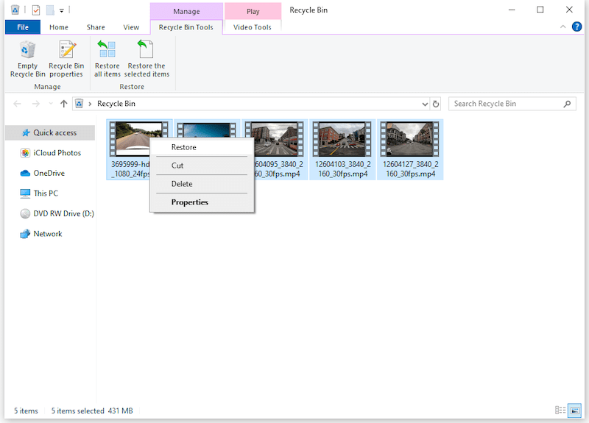Click the properties checkmark icon in title bar
This screenshot has width=589, height=423.
36,10
